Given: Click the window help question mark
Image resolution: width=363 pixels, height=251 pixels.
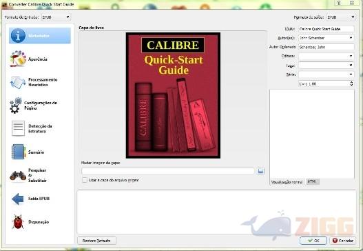Looking at the screenshot, I should pos(339,3).
